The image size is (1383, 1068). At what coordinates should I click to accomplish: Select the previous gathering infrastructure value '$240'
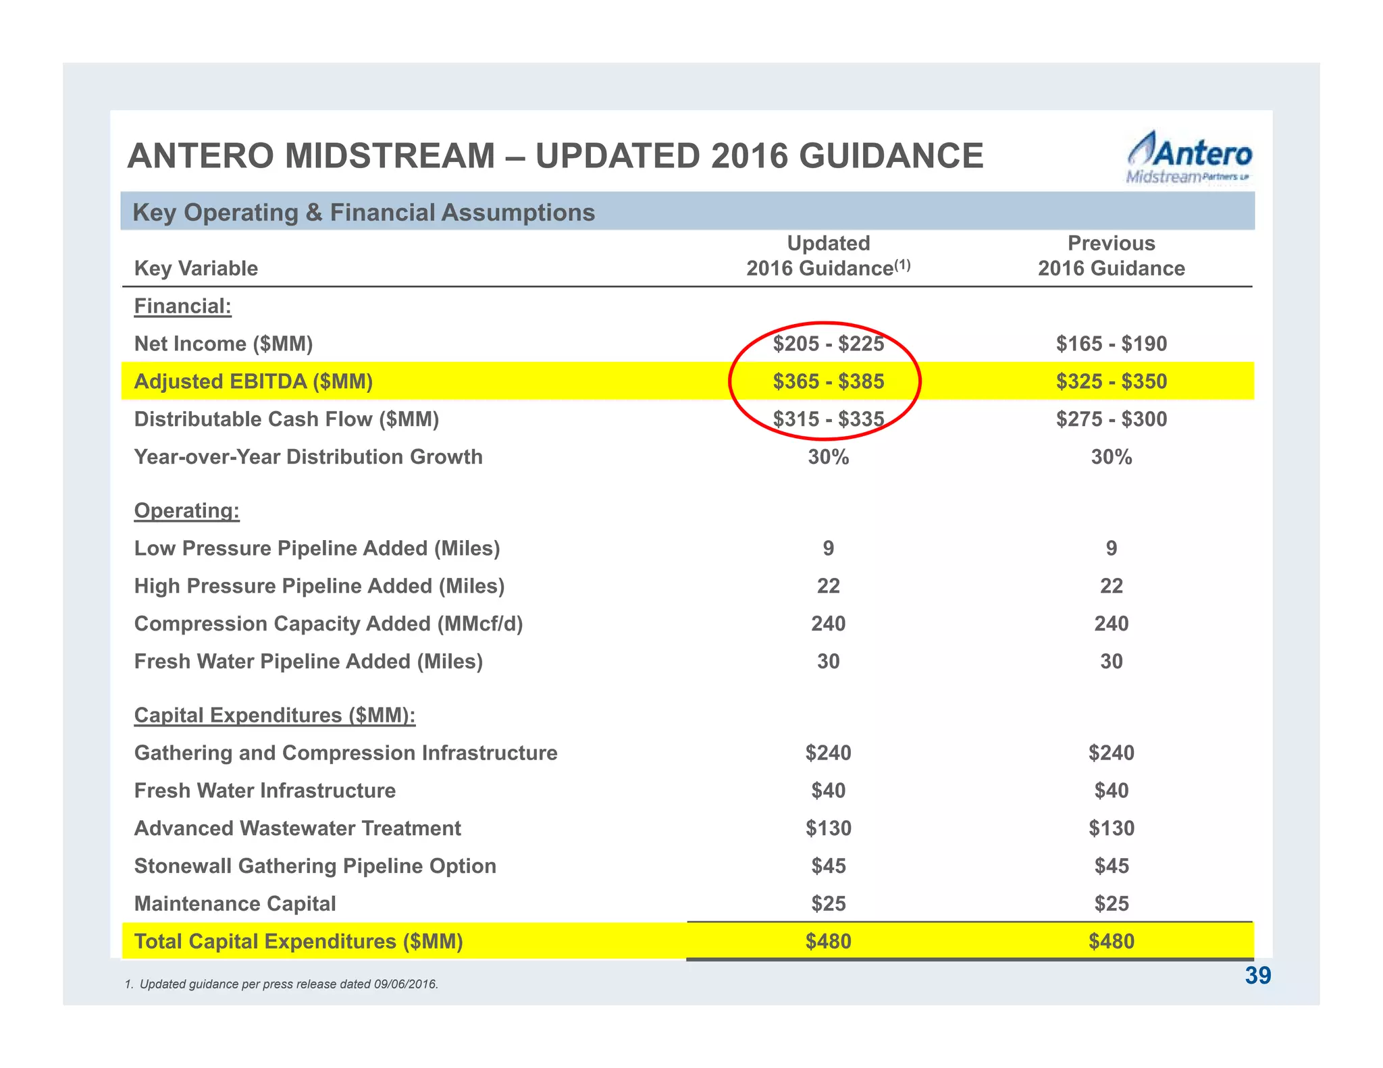pyautogui.click(x=1112, y=753)
